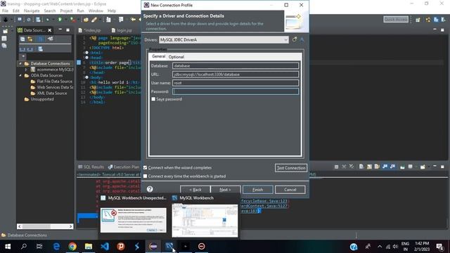This screenshot has height=253, width=450.
Task: Click the New Connection Profile icon in Data Source Explorer
Action: 50,39
